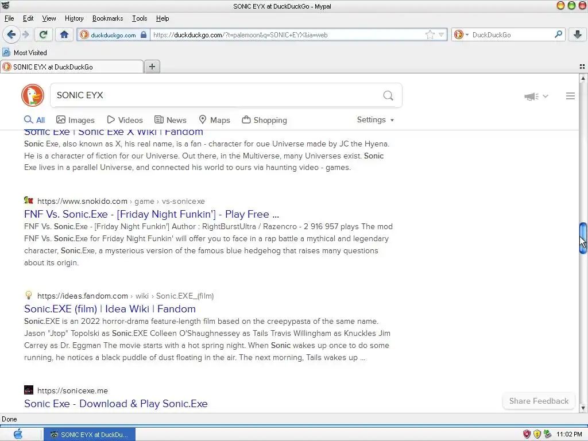Open the Tools menu

coord(140,18)
